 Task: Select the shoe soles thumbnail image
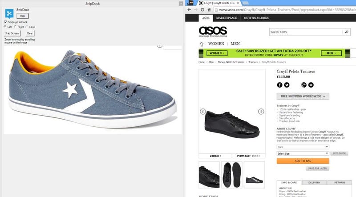coord(231,175)
